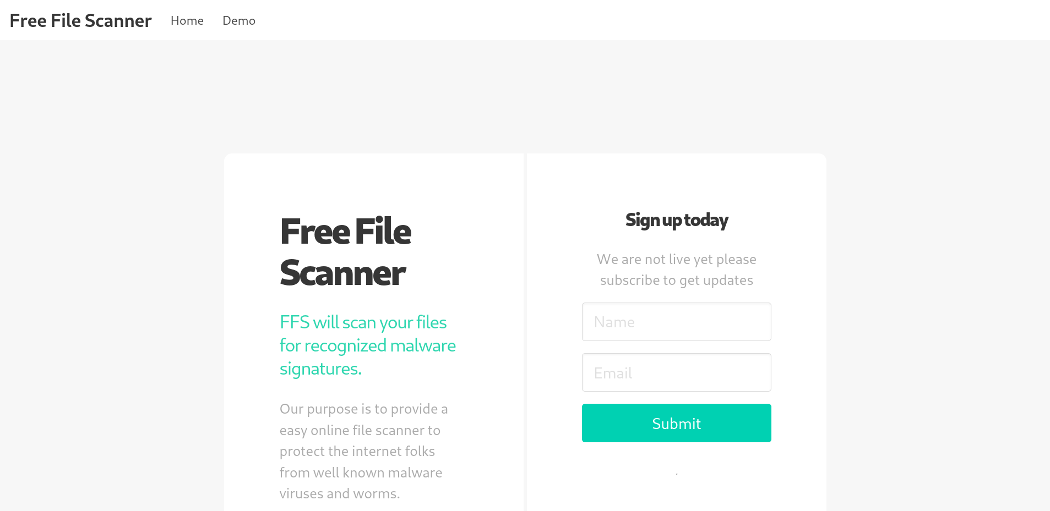Viewport: 1050px width, 511px height.
Task: Click 'FFS will scan your files' tagline line
Action: coord(363,322)
